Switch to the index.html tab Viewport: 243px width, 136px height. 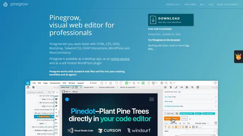[x=66, y=87]
